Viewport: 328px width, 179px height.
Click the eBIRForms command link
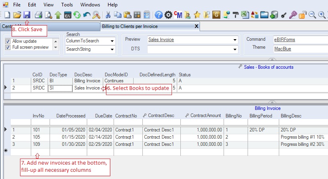click(x=284, y=40)
